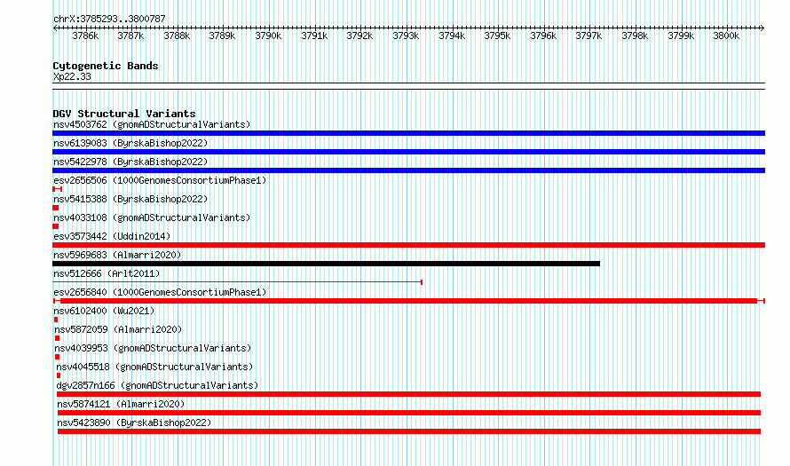Click the 3796k ruler mark
The width and height of the screenshot is (790, 466).
[543, 36]
